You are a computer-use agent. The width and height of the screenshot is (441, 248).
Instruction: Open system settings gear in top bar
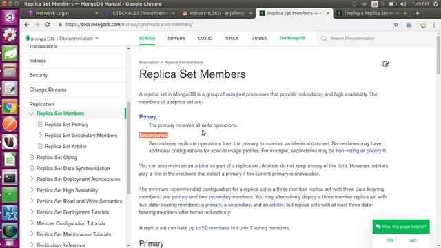coord(435,4)
